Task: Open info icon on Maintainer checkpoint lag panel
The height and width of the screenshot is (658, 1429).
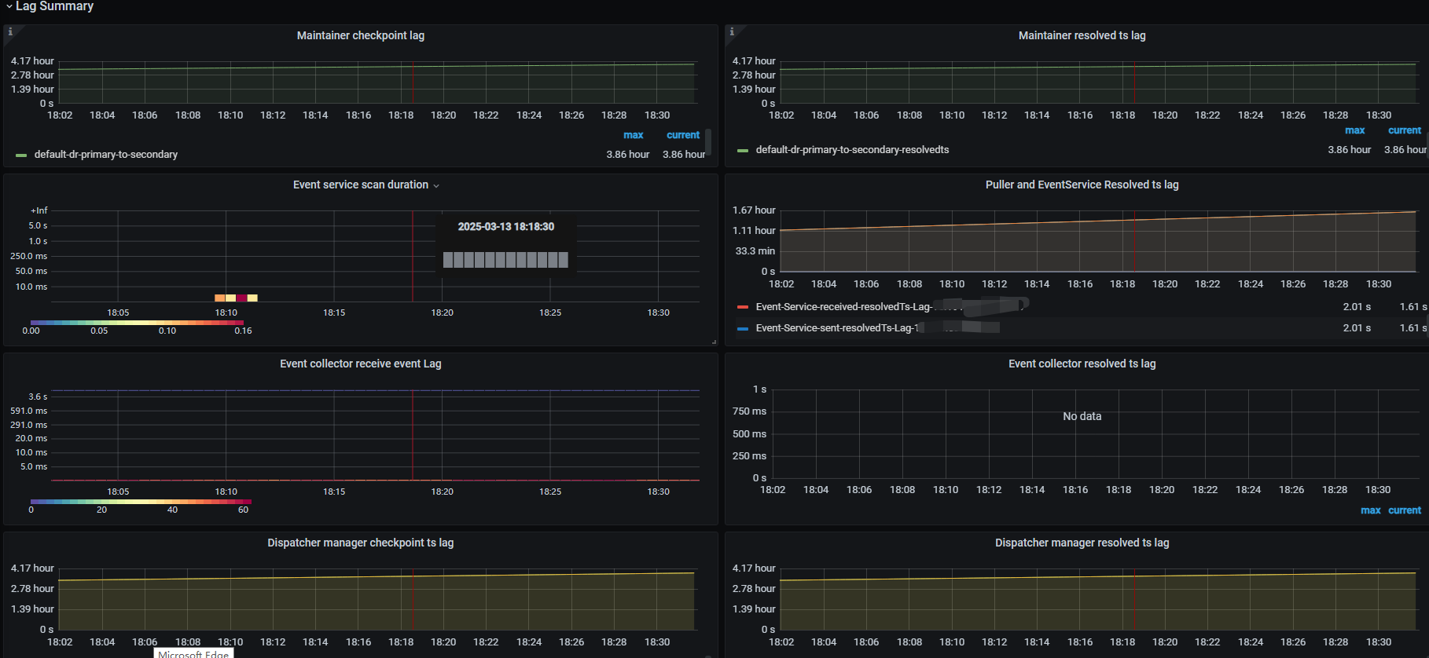Action: click(10, 32)
